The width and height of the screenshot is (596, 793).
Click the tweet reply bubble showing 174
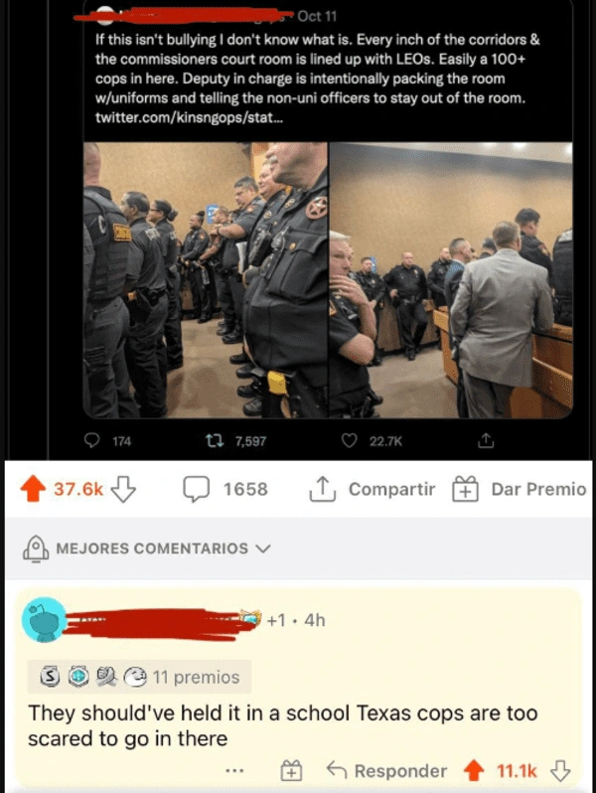[91, 441]
